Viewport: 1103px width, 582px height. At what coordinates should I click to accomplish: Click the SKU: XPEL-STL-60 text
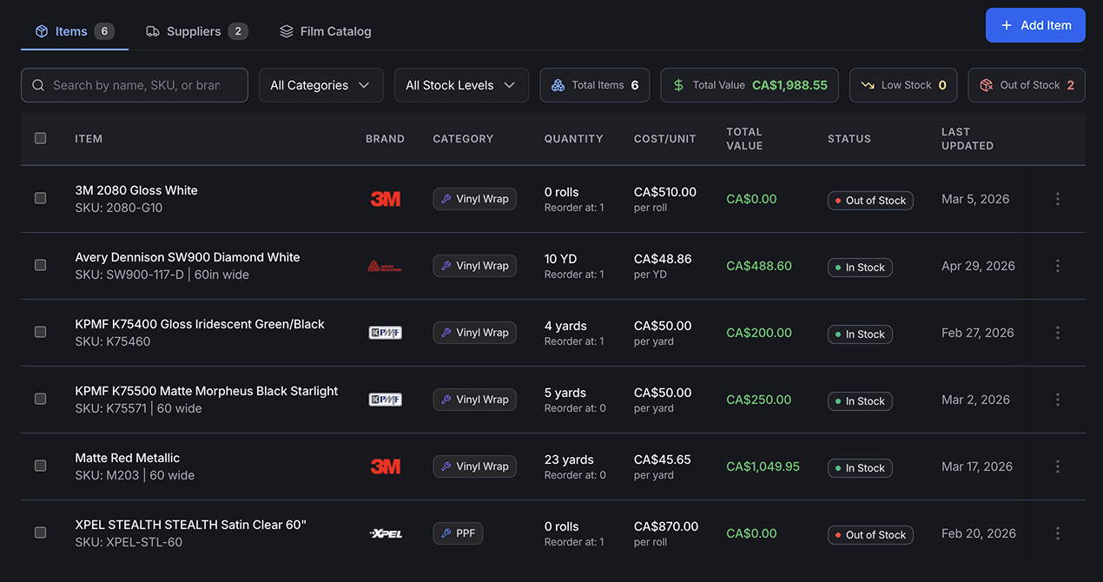click(x=129, y=542)
